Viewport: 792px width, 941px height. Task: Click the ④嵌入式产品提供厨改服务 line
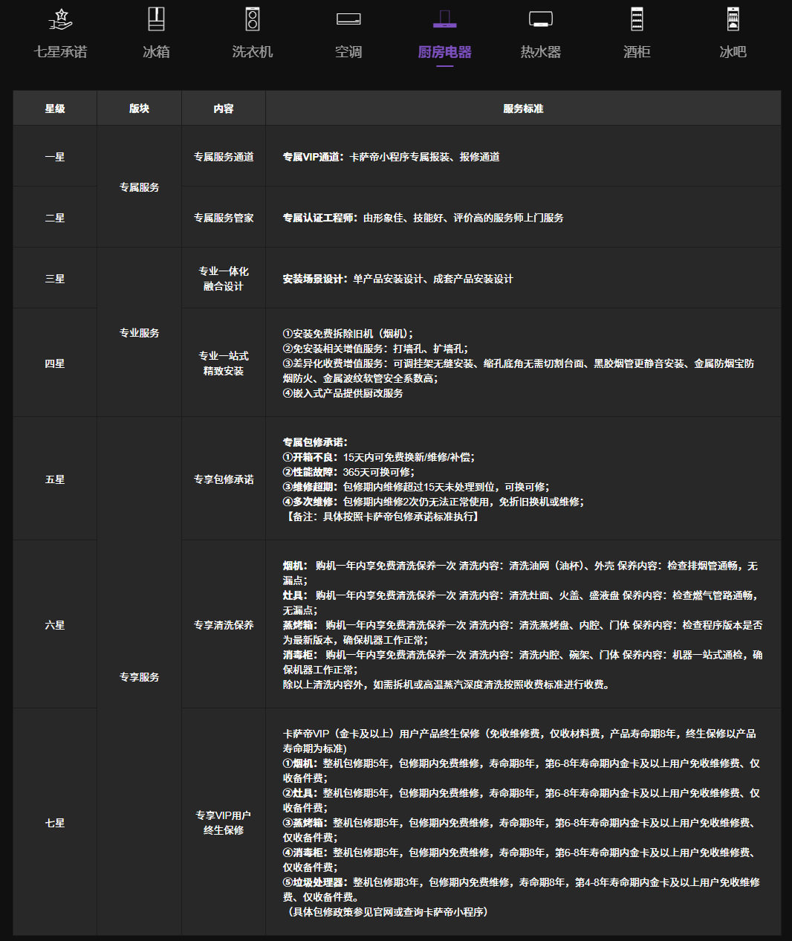[x=343, y=393]
